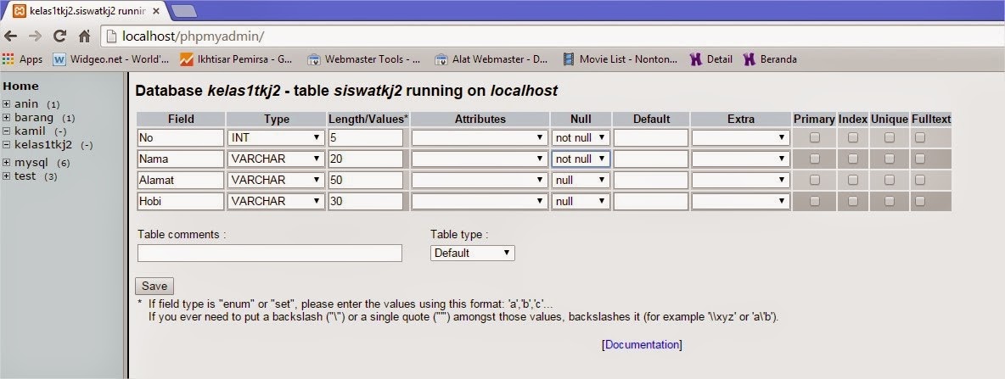Click the Field name box containing Alamat
Viewport: 1005px width, 379px height.
[x=180, y=180]
